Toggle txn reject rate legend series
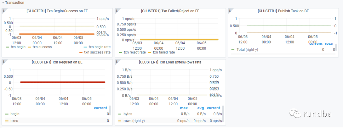Image resolution: width=343 pixels, height=128 pixels. 134,52
